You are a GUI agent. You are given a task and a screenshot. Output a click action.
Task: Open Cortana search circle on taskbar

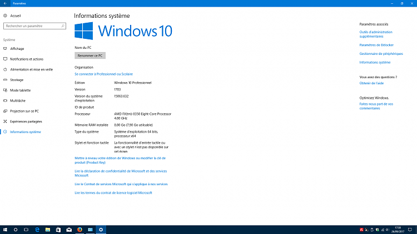tap(16, 230)
